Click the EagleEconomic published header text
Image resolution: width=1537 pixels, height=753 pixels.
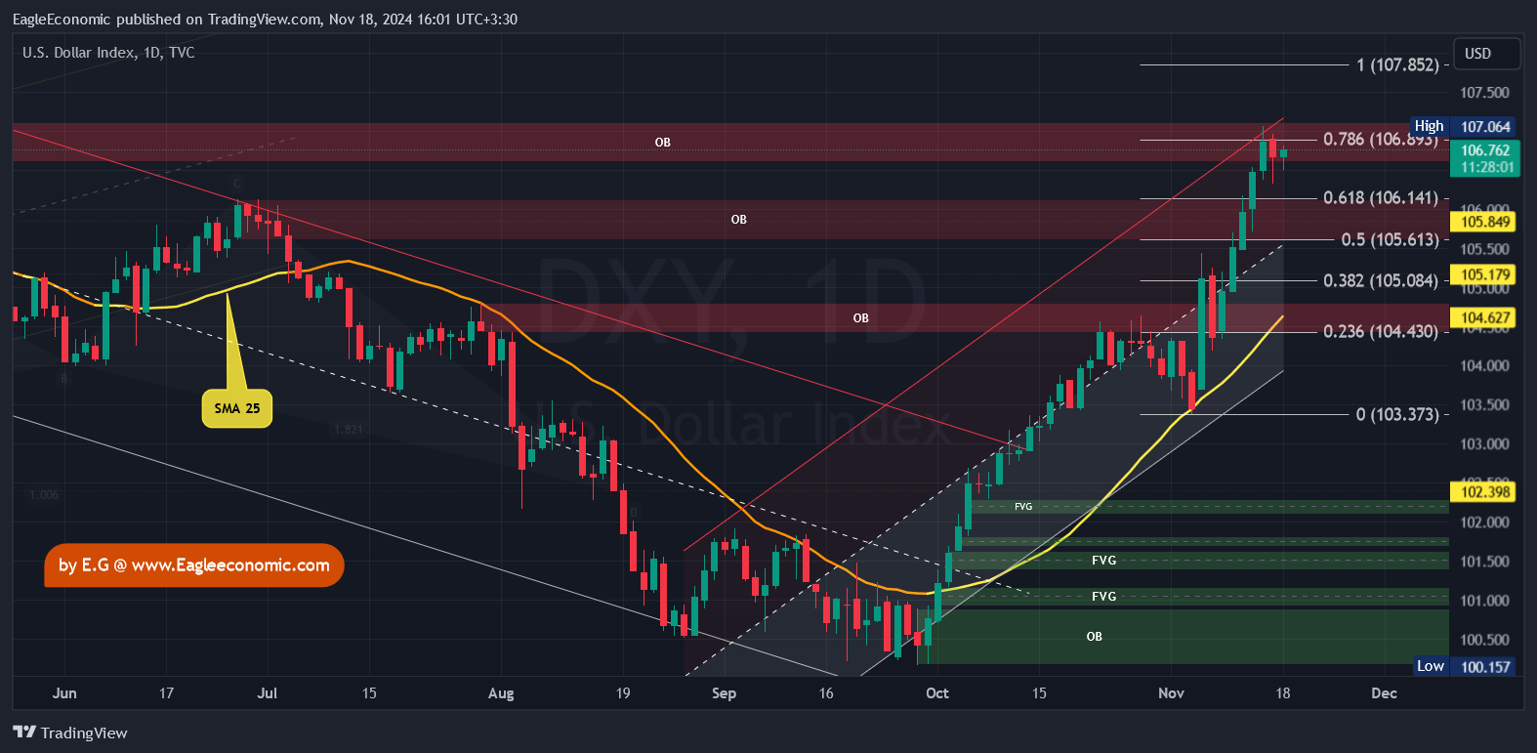(x=265, y=19)
